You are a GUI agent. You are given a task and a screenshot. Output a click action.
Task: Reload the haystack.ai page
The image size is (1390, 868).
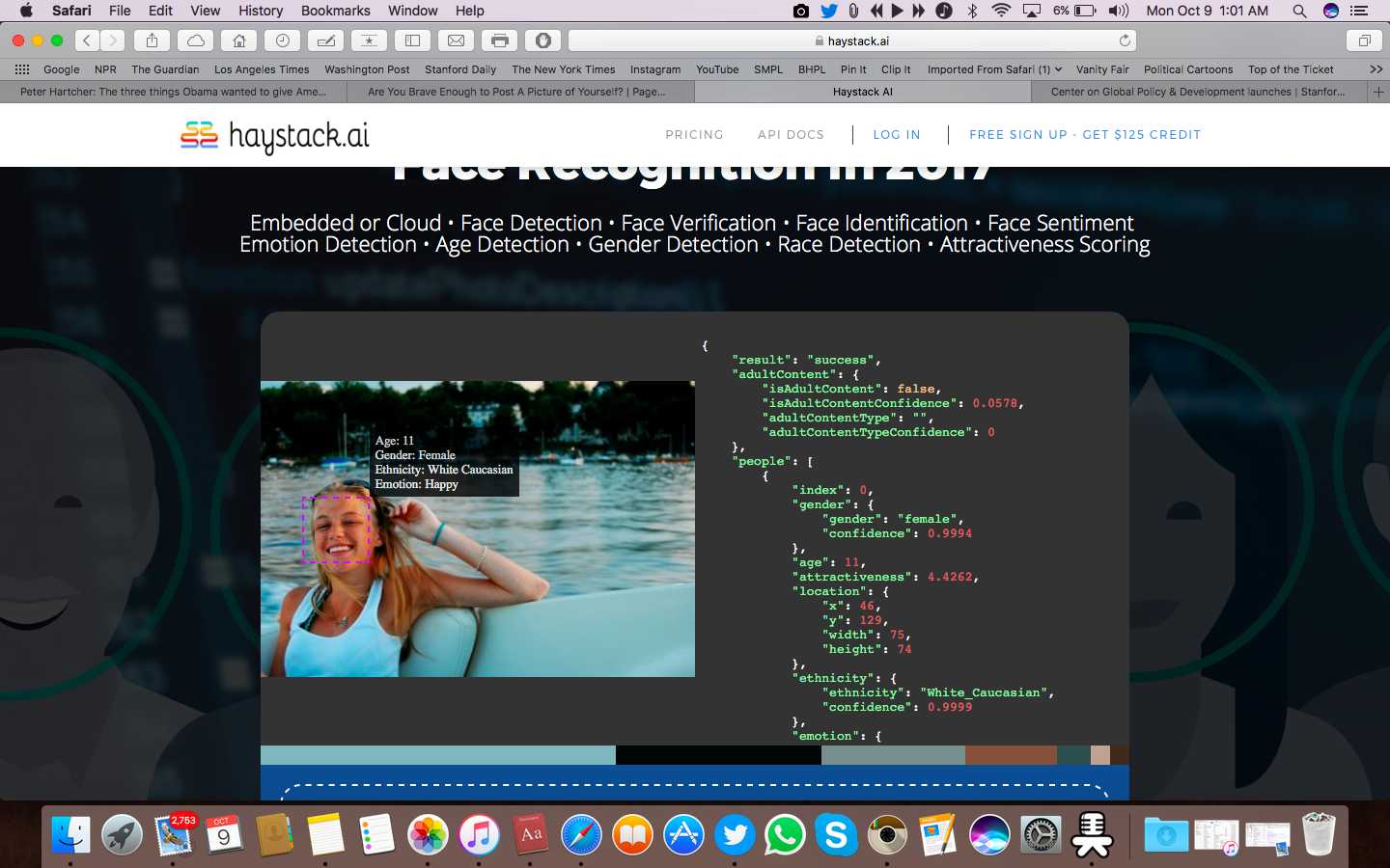[x=1125, y=41]
